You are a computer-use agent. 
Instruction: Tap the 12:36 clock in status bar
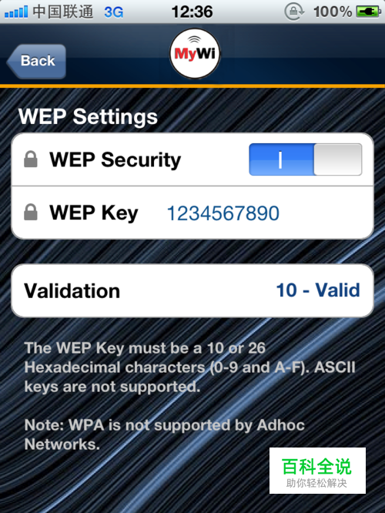click(x=192, y=12)
